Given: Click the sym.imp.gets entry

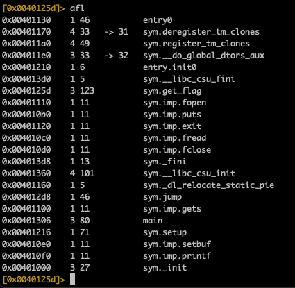Looking at the screenshot, I should tap(172, 209).
